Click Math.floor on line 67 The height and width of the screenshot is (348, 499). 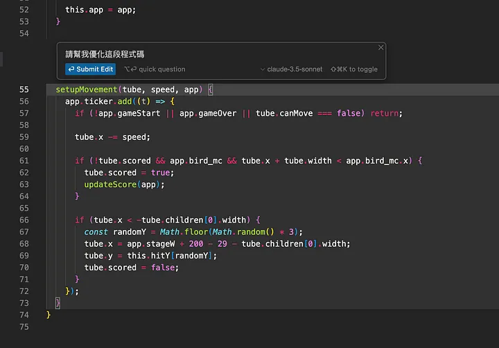tap(184, 232)
